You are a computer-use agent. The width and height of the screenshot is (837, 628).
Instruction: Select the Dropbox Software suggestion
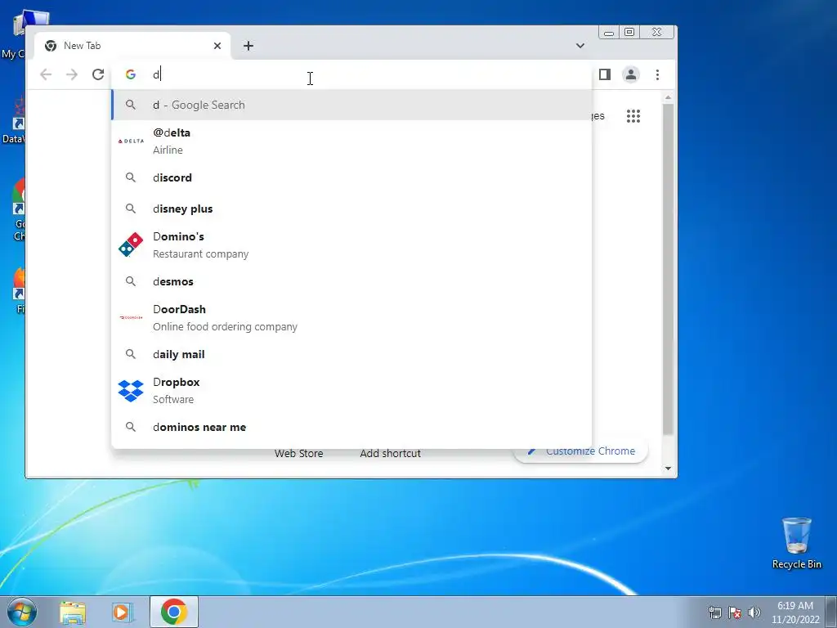click(351, 390)
